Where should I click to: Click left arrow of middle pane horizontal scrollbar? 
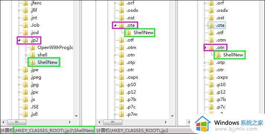click(99, 122)
